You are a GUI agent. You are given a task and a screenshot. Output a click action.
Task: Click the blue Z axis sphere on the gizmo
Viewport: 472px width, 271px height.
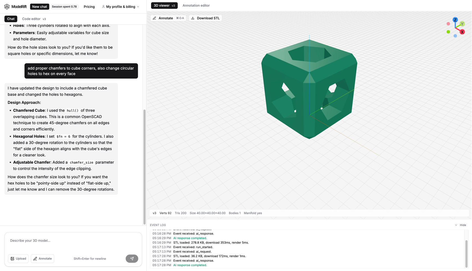tap(455, 20)
